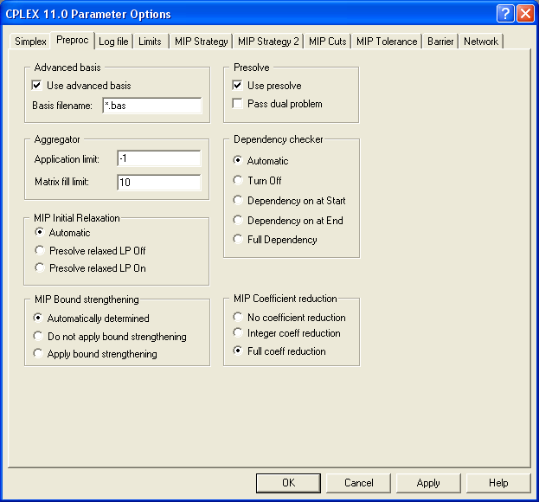The width and height of the screenshot is (539, 502).
Task: Show the MIP Cuts tab
Action: click(x=327, y=42)
